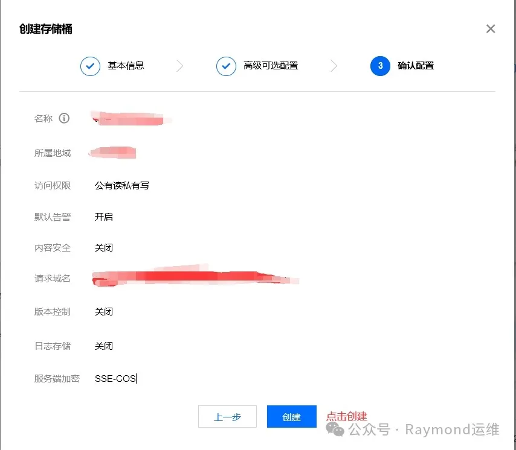The width and height of the screenshot is (516, 450).
Task: Click the 日志存储 label
Action: coord(53,346)
